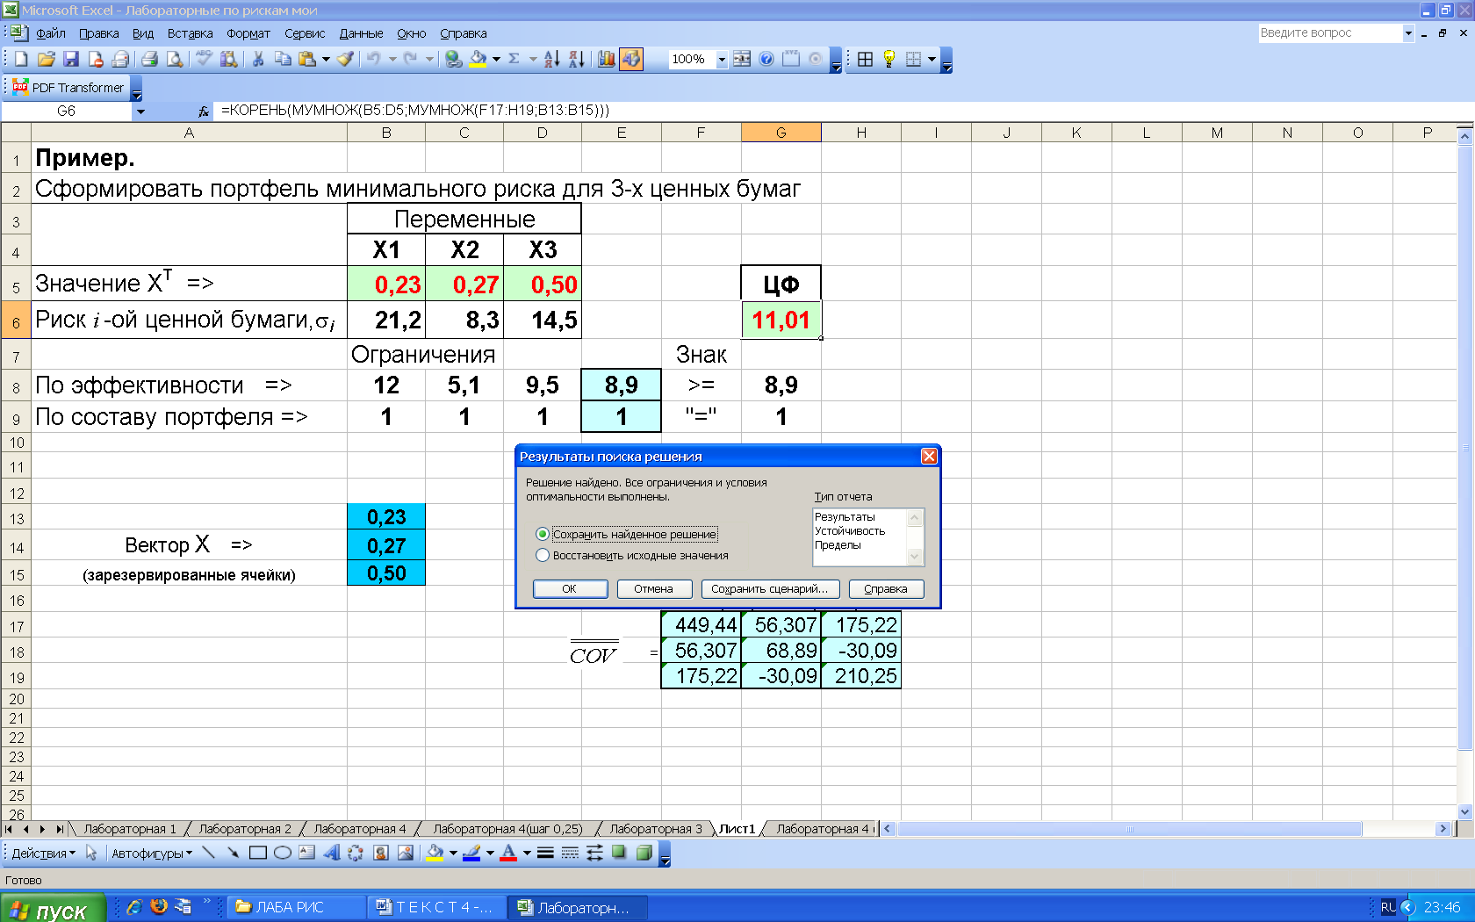Switch to the Лабораторная 1 sheet tab
Image resolution: width=1475 pixels, height=922 pixels.
130,829
